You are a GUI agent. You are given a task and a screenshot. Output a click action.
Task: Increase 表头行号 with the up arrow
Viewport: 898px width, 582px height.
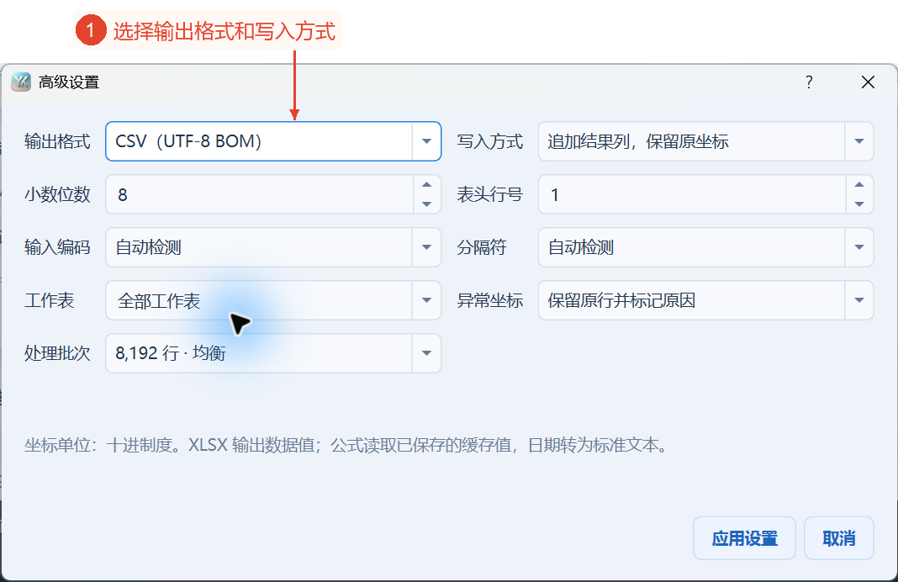(x=859, y=184)
